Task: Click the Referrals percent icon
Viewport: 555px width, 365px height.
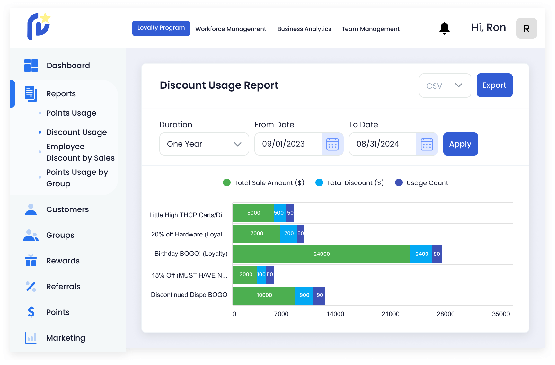Action: (31, 287)
